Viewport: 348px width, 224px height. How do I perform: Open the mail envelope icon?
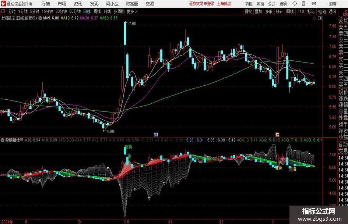(314, 4)
